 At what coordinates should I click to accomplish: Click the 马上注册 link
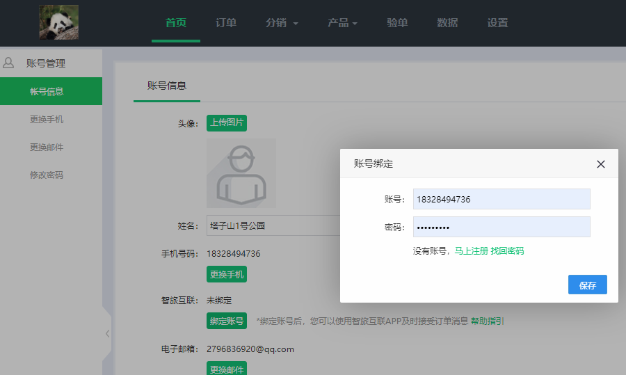coord(471,251)
